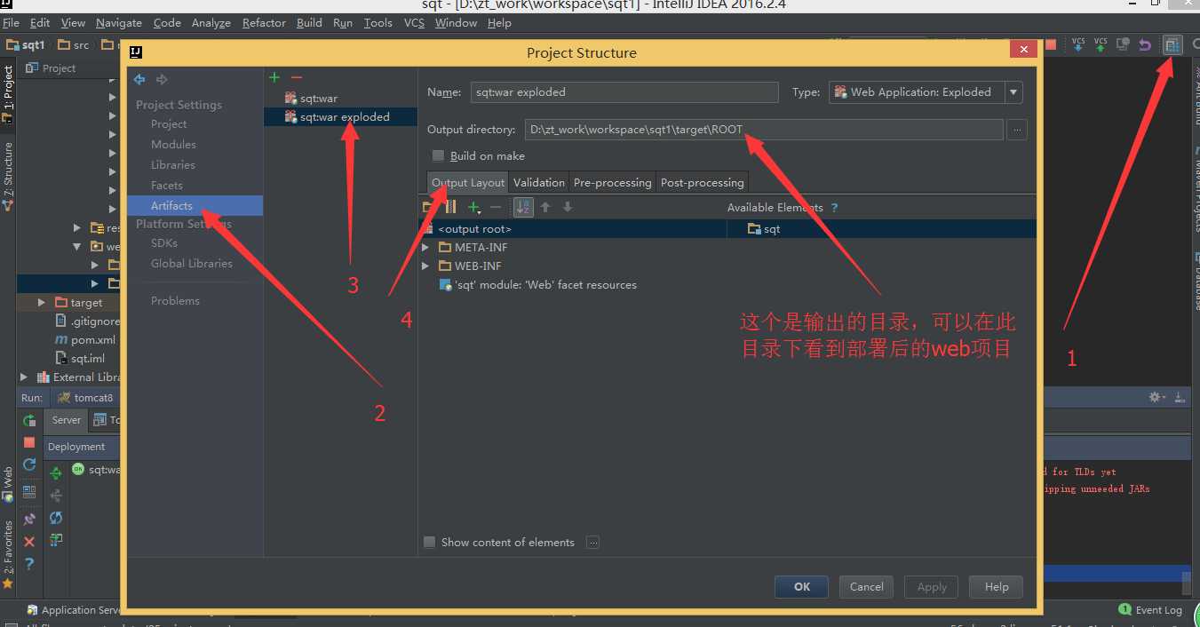This screenshot has width=1200, height=627.
Task: Toggle the Build on make checkbox
Action: pos(438,156)
